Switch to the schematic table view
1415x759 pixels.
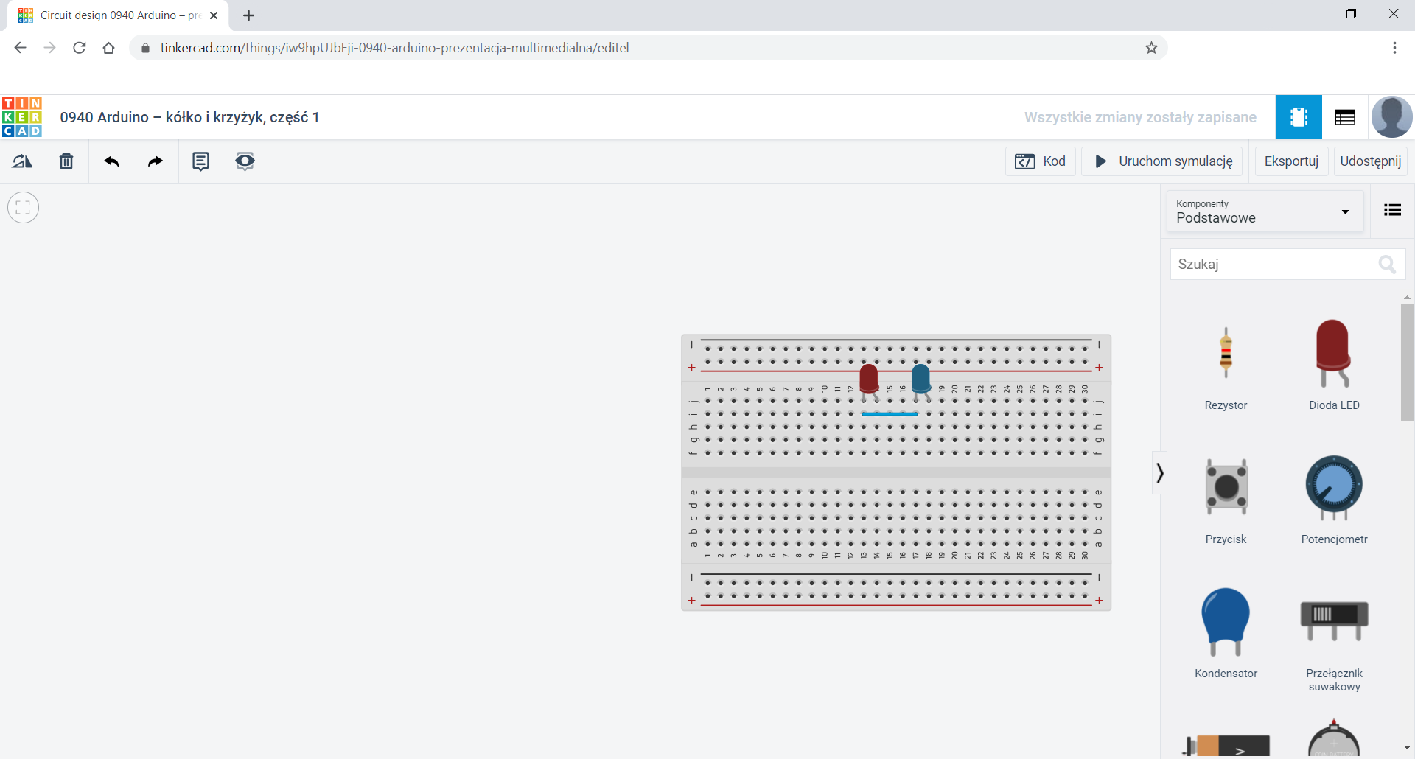[1344, 116]
